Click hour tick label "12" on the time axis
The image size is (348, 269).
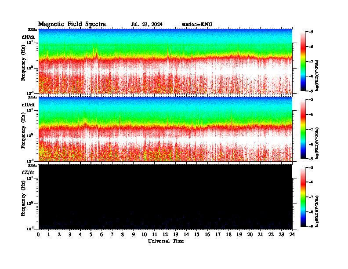tap(165, 235)
